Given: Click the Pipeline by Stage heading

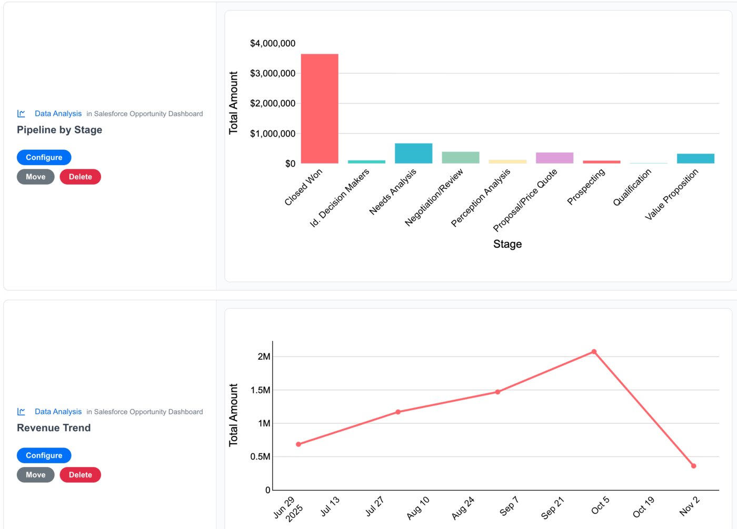Looking at the screenshot, I should pos(59,130).
